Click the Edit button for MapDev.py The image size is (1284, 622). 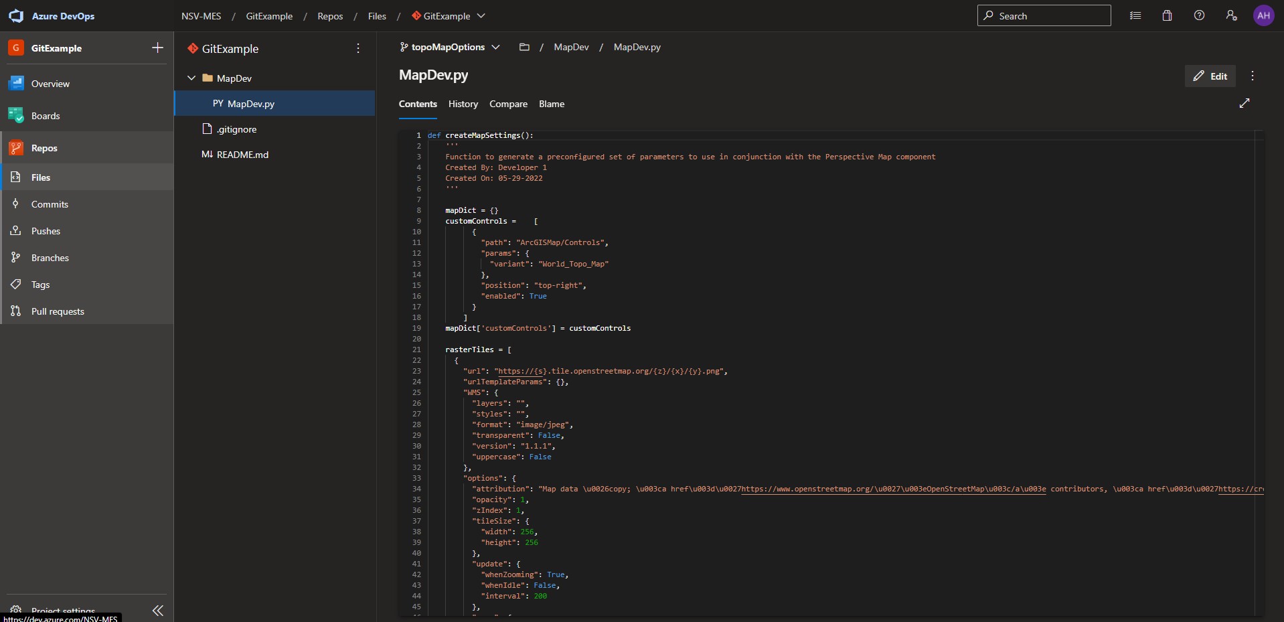coord(1211,76)
